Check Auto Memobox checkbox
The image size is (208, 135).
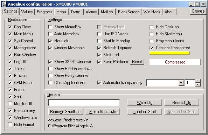(x=50, y=34)
